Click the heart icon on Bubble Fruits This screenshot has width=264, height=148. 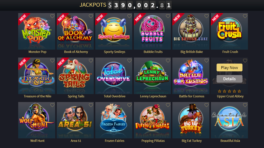point(168,16)
